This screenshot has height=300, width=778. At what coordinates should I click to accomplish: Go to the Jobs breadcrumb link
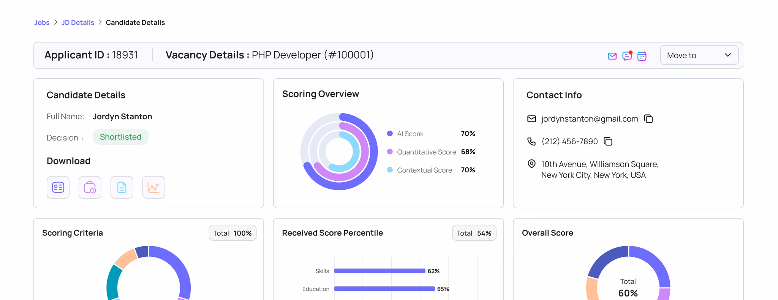42,23
